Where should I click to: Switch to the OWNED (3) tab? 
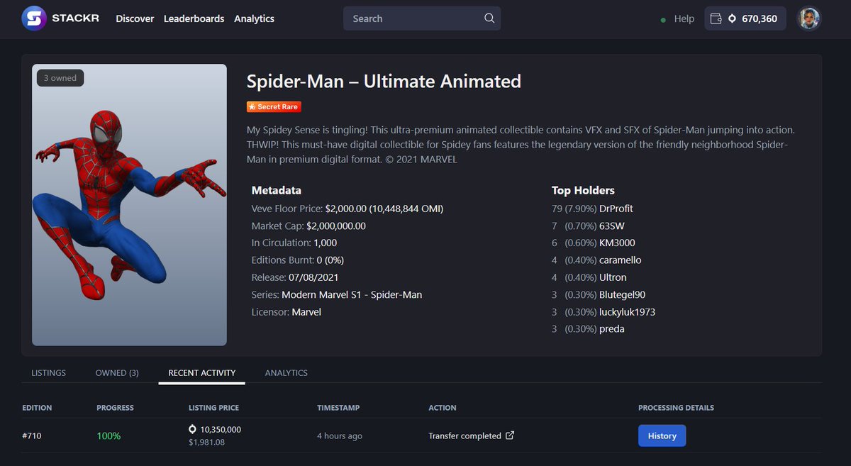pyautogui.click(x=117, y=372)
